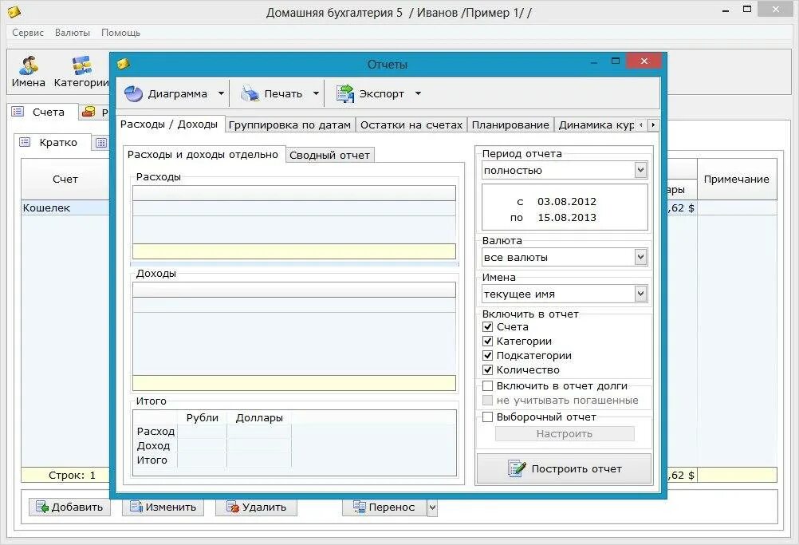Click the tab icon next to Кратко

point(101,143)
